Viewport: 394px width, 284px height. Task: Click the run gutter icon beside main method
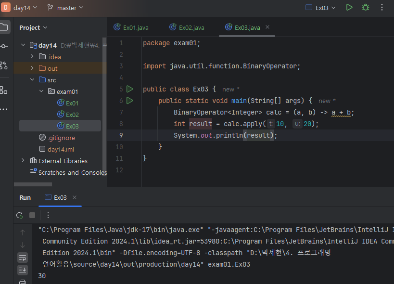point(130,101)
